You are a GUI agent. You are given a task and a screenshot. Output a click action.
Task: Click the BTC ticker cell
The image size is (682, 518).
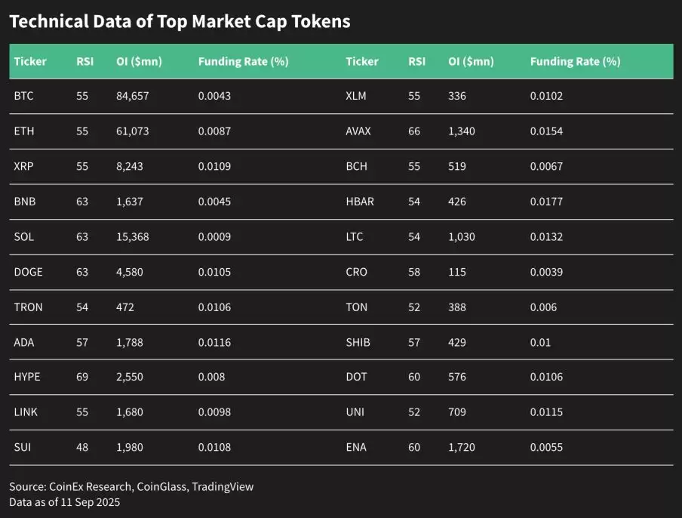tap(23, 97)
